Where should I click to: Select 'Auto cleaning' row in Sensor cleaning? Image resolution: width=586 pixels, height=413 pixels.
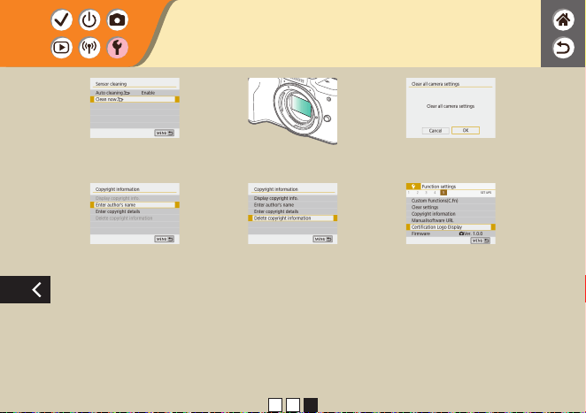(x=135, y=93)
